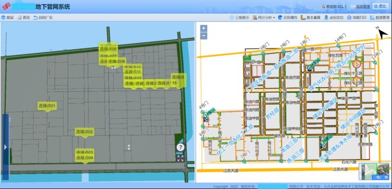Toggle 三维/二维 view switch
The width and height of the screenshot is (392, 189).
tap(380, 177)
